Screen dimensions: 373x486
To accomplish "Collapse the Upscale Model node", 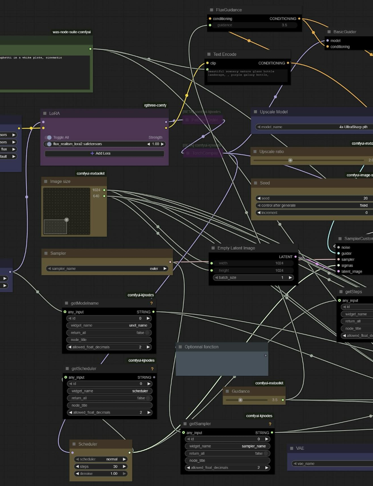I will [x=255, y=112].
